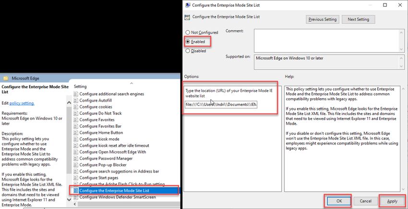Select Configure Open Microsoft Edge With

tap(113, 152)
